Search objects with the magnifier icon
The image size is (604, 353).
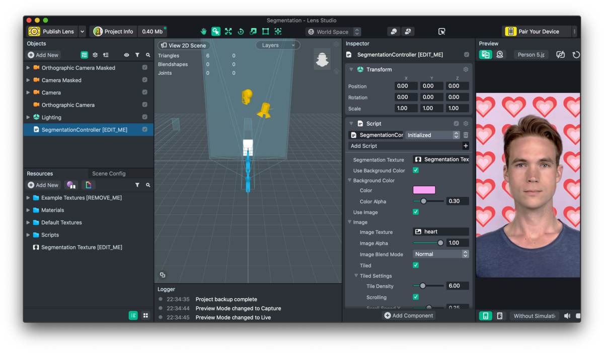pyautogui.click(x=148, y=55)
